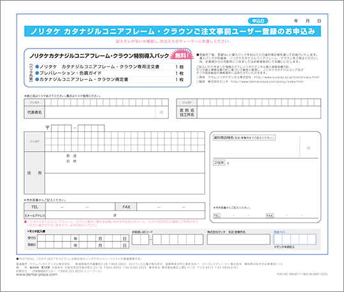Click the lower 住所 address line
Viewport: 344px width, 292px height.
coord(125,184)
